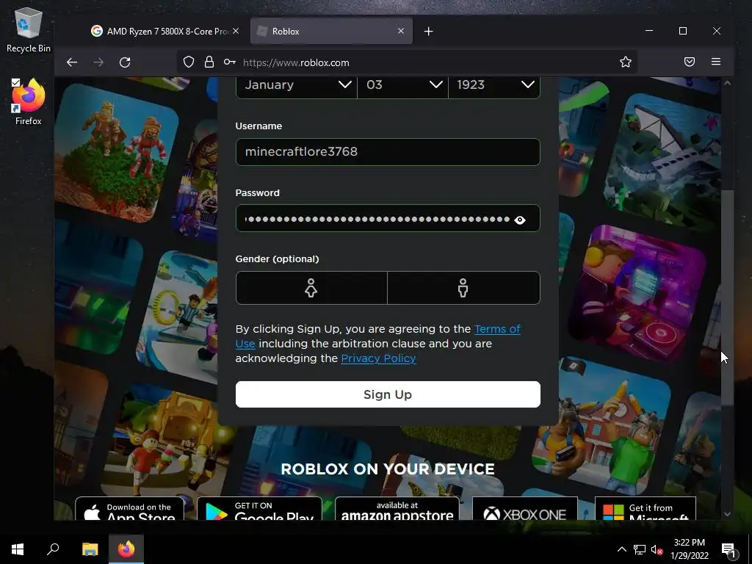The width and height of the screenshot is (752, 564).
Task: Open the tracking protection shield icon
Action: point(189,62)
